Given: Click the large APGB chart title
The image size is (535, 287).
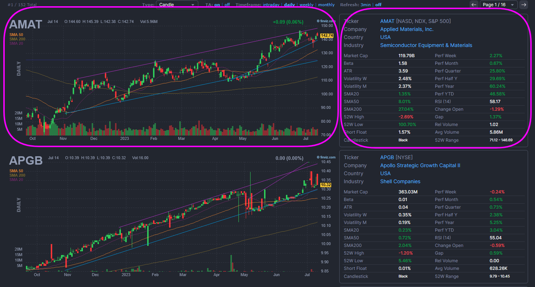Looking at the screenshot, I should [26, 160].
